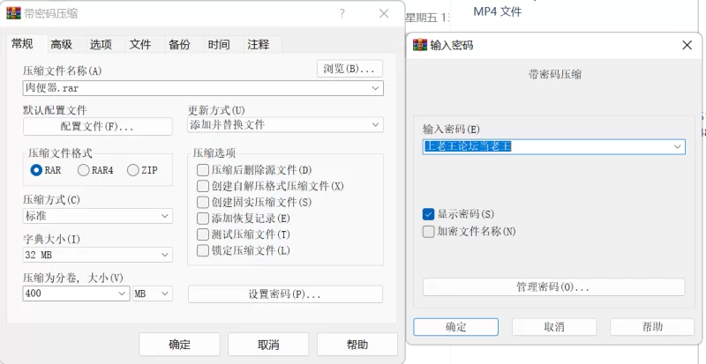Close the 带密码压缩 dialog with X
The width and height of the screenshot is (706, 364).
[x=384, y=13]
